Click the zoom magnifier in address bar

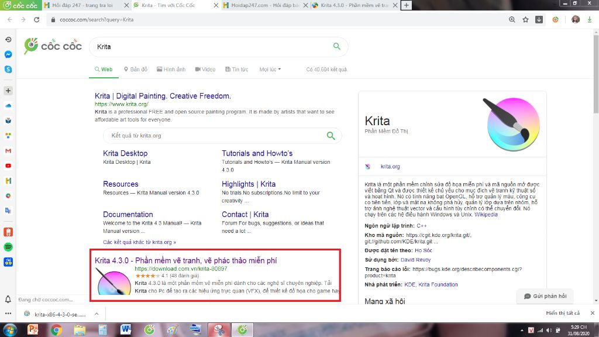pos(512,19)
